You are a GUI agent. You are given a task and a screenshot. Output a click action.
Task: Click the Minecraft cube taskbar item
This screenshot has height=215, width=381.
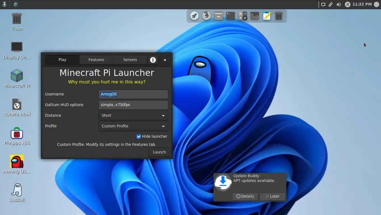point(16,4)
